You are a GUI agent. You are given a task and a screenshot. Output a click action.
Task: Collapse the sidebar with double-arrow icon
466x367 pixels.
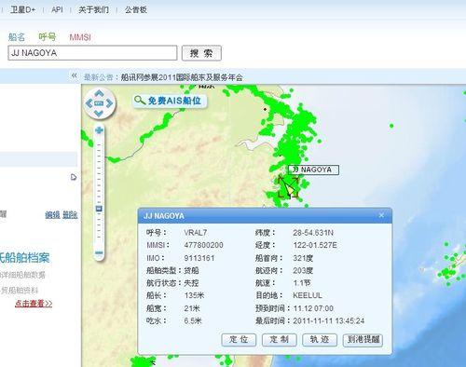pyautogui.click(x=74, y=75)
